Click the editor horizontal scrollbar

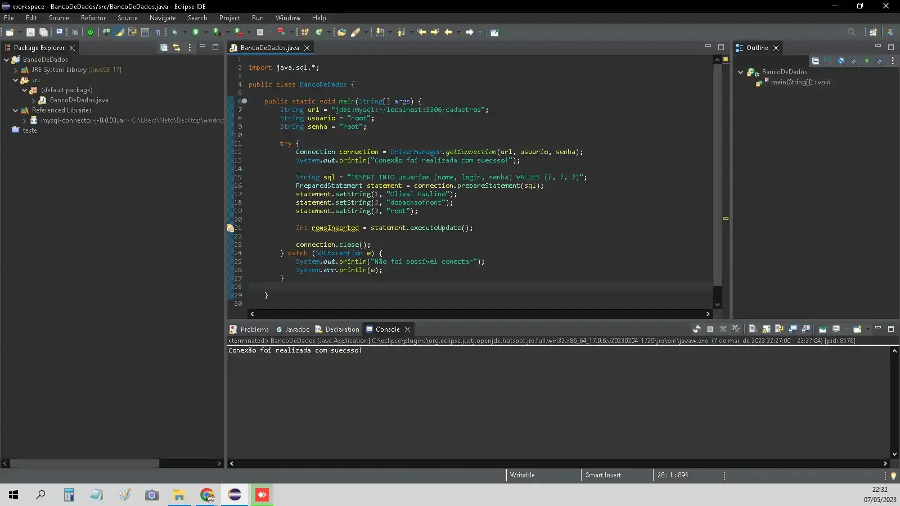pos(480,314)
